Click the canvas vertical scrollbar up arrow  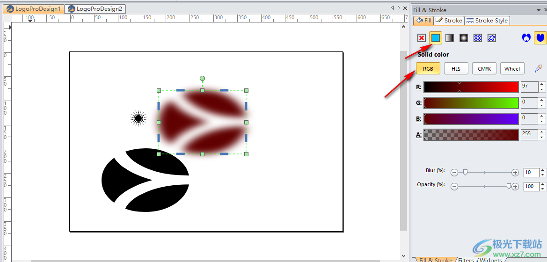click(404, 27)
